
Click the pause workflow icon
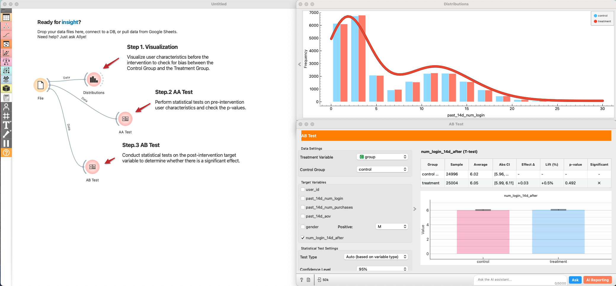(6, 143)
